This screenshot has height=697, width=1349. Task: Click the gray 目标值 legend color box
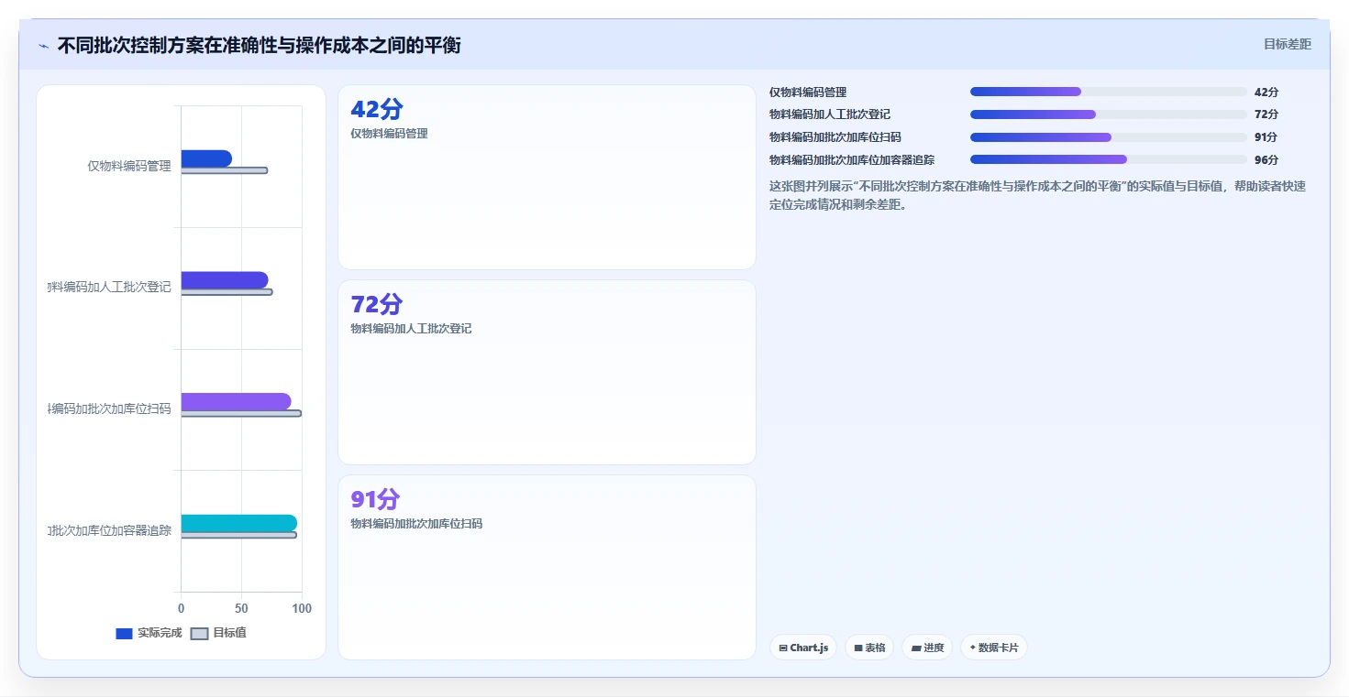199,634
